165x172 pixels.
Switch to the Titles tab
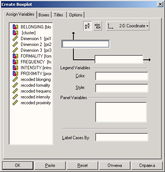[x=59, y=15]
